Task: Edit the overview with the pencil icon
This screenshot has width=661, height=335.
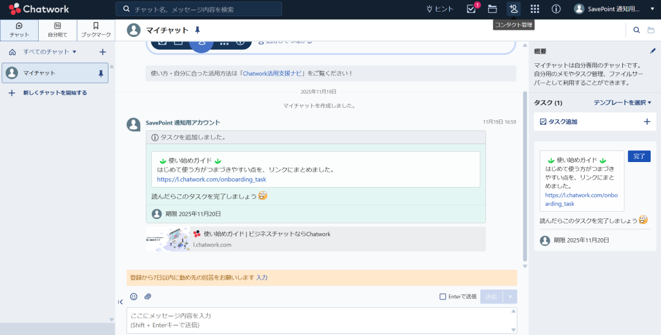Action: pyautogui.click(x=653, y=51)
